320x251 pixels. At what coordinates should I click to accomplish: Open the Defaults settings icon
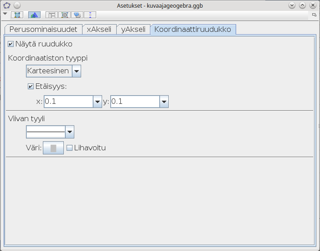pyautogui.click(x=64, y=15)
